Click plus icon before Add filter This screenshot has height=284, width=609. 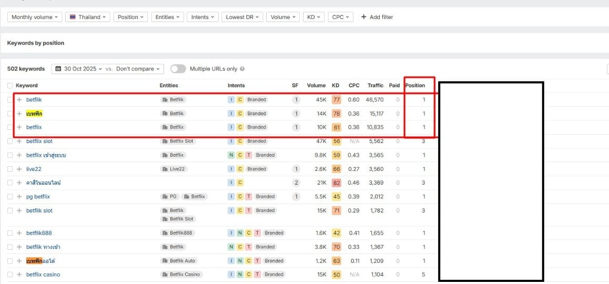pos(363,17)
